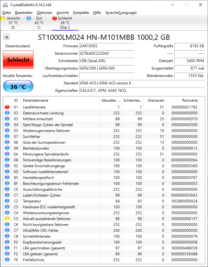Open the Datei menu
208x267 pixels.
(6, 13)
